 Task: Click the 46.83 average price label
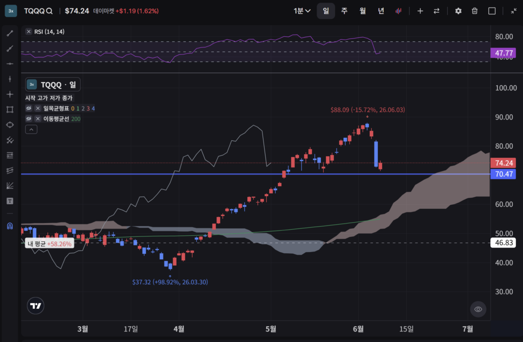pos(503,242)
